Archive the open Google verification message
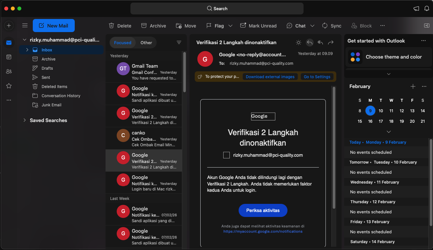This screenshot has height=250, width=433. click(x=153, y=26)
